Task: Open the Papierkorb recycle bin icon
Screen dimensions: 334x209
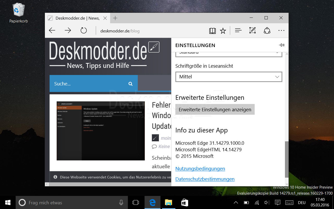Action: pos(19,13)
